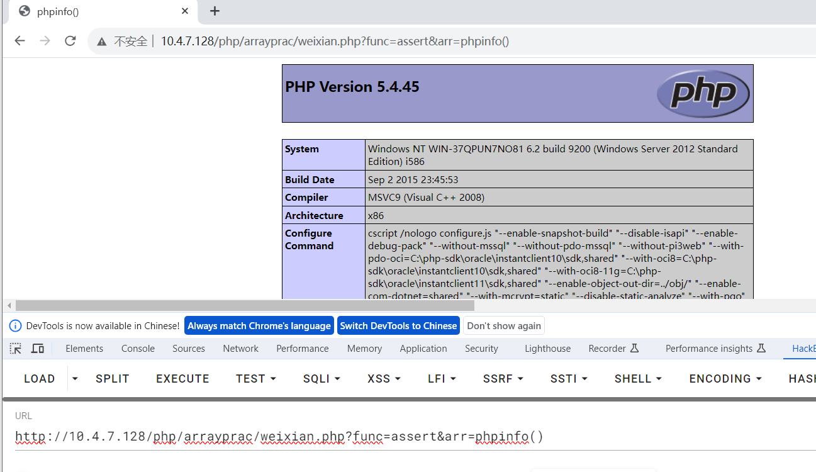Click the HackBar URL input field

pyautogui.click(x=415, y=437)
